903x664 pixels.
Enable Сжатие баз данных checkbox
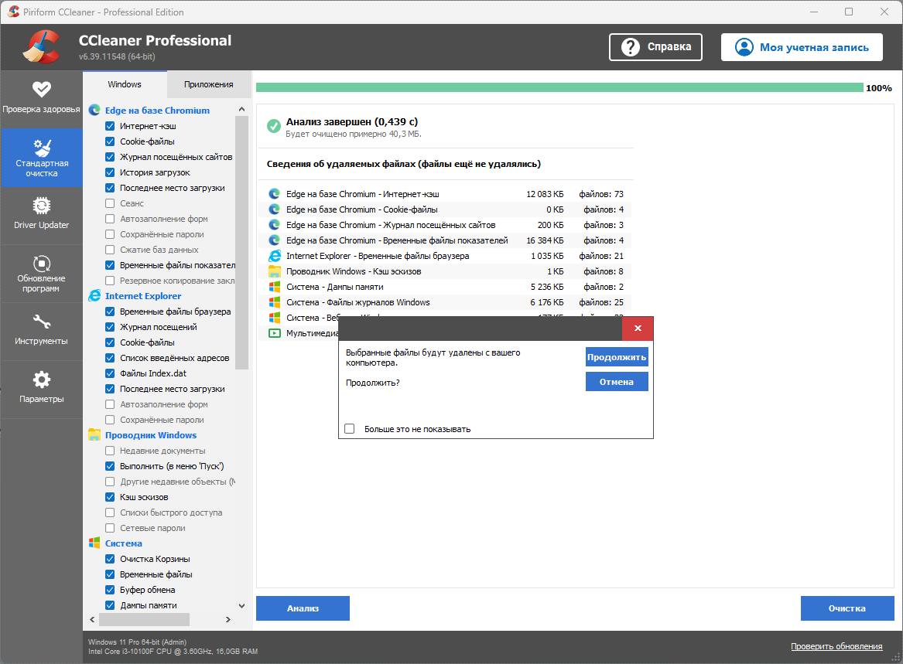pyautogui.click(x=110, y=250)
